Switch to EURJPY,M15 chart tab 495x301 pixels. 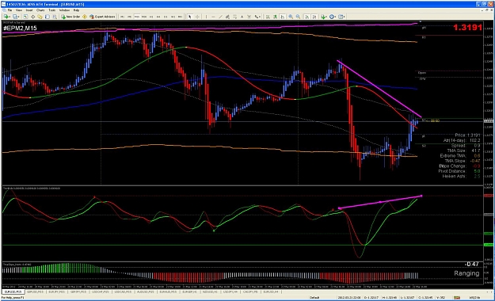pyautogui.click(x=57, y=291)
